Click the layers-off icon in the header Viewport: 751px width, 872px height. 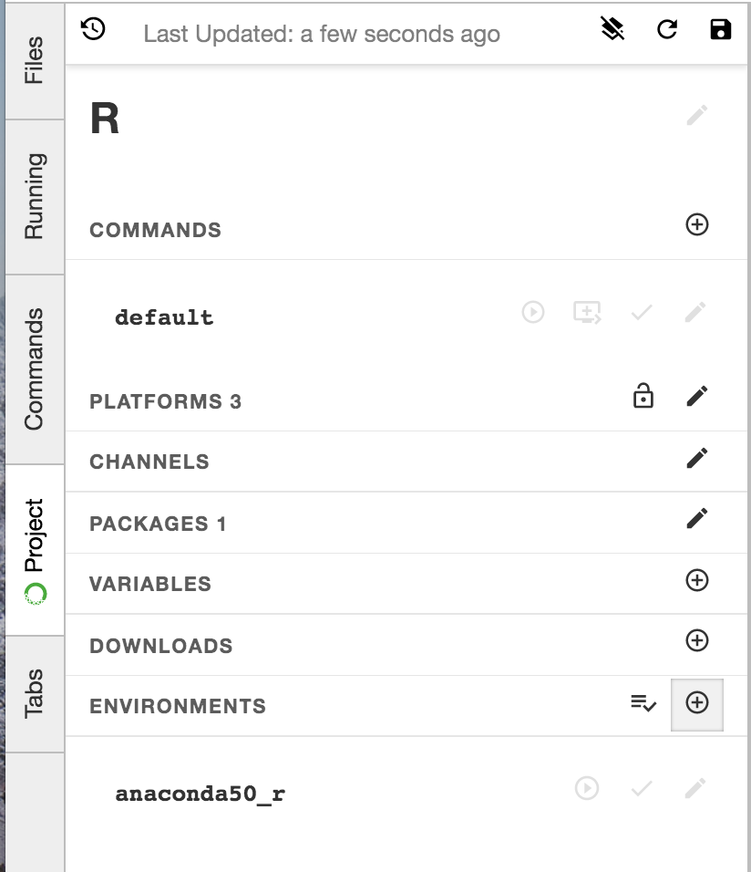[x=613, y=30]
